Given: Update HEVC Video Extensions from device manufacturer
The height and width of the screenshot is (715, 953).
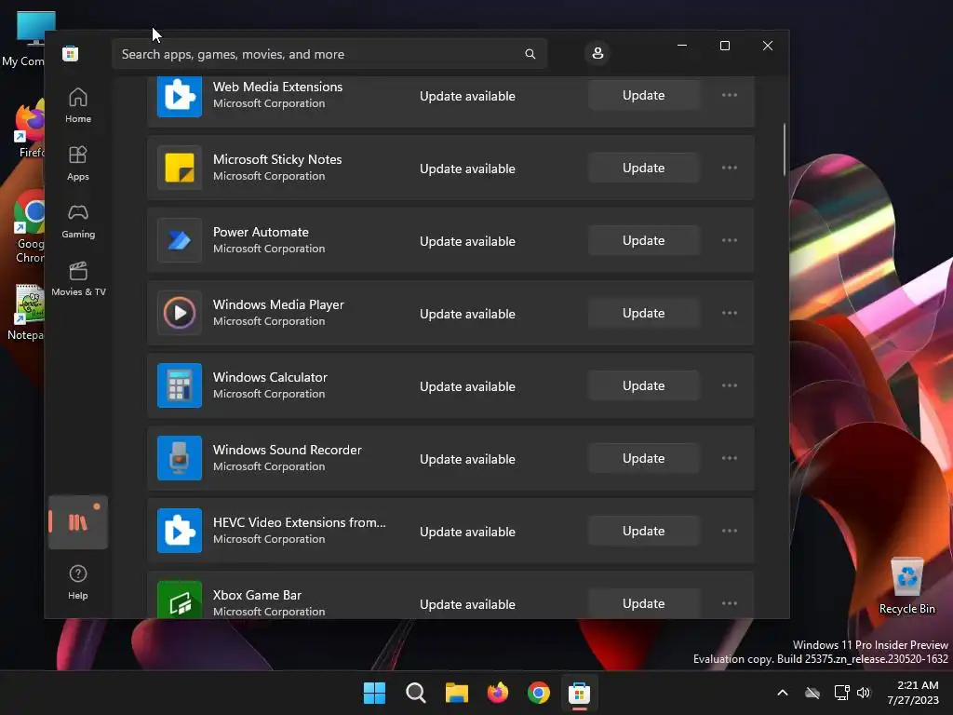Looking at the screenshot, I should (644, 531).
